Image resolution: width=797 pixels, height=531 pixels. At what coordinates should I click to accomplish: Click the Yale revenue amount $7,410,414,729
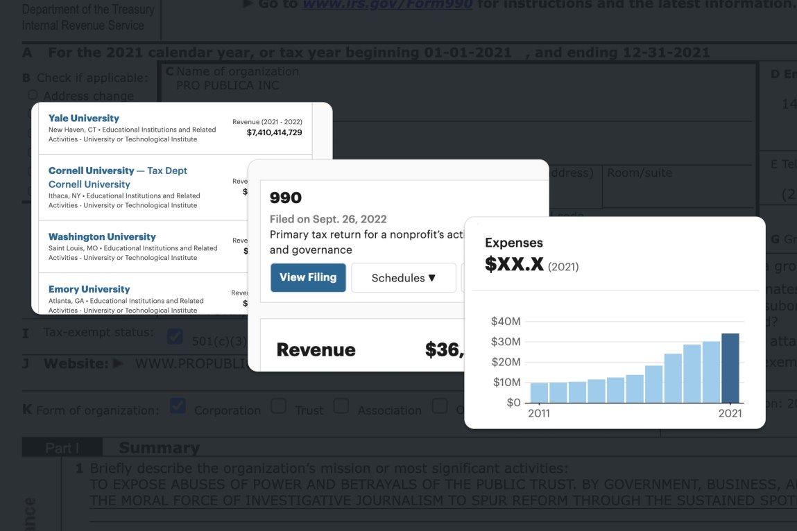tap(274, 132)
